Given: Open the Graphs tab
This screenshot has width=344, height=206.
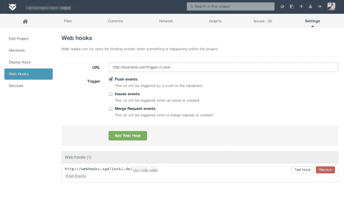Looking at the screenshot, I should pos(215,21).
